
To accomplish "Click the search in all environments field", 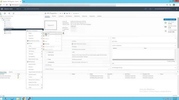I will [x=33, y=9].
